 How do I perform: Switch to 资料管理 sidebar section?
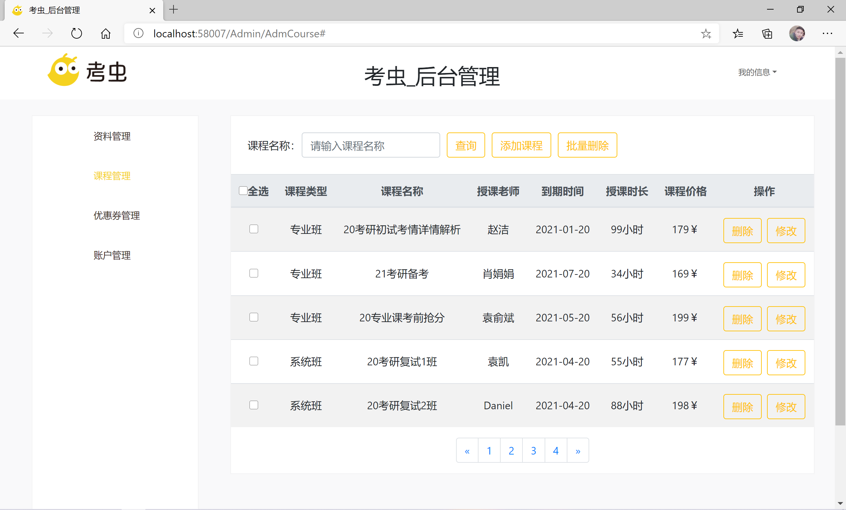(x=112, y=136)
